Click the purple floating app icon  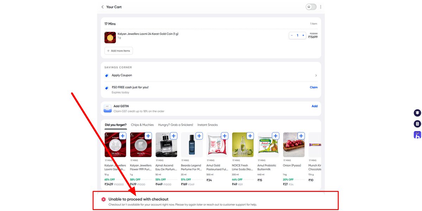point(417,135)
